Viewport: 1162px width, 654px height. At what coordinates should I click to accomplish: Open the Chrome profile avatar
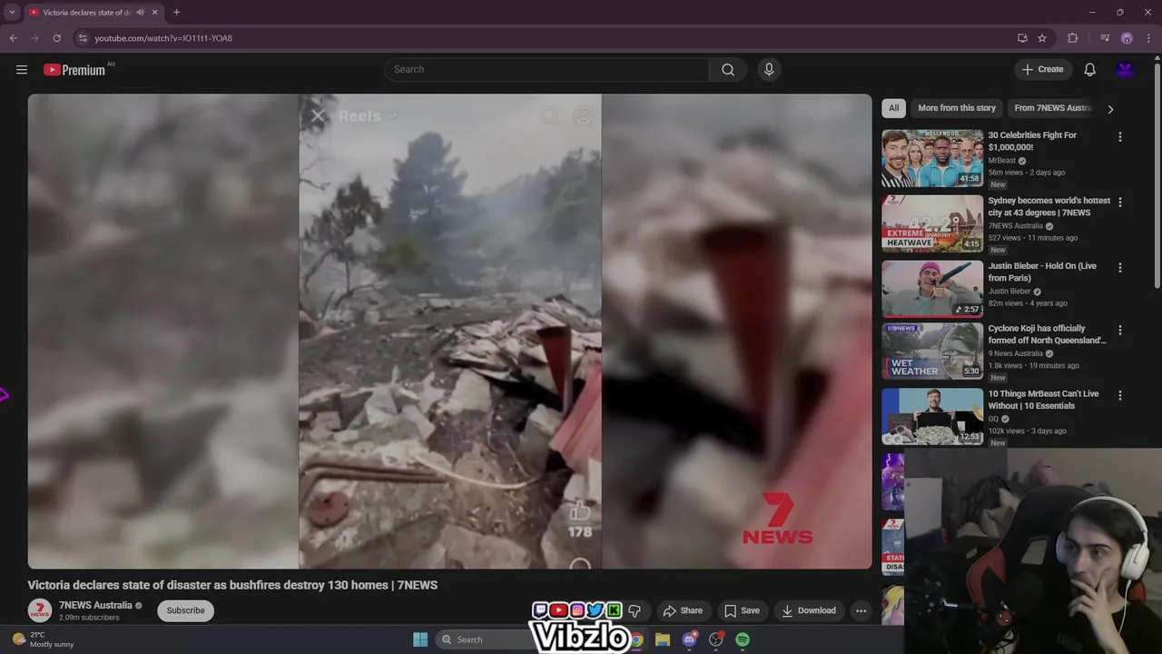pyautogui.click(x=1127, y=38)
